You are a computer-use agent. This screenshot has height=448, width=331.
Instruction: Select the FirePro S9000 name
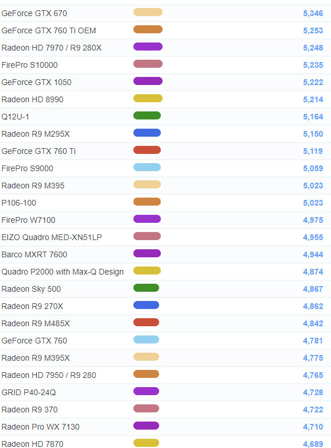[x=27, y=168]
